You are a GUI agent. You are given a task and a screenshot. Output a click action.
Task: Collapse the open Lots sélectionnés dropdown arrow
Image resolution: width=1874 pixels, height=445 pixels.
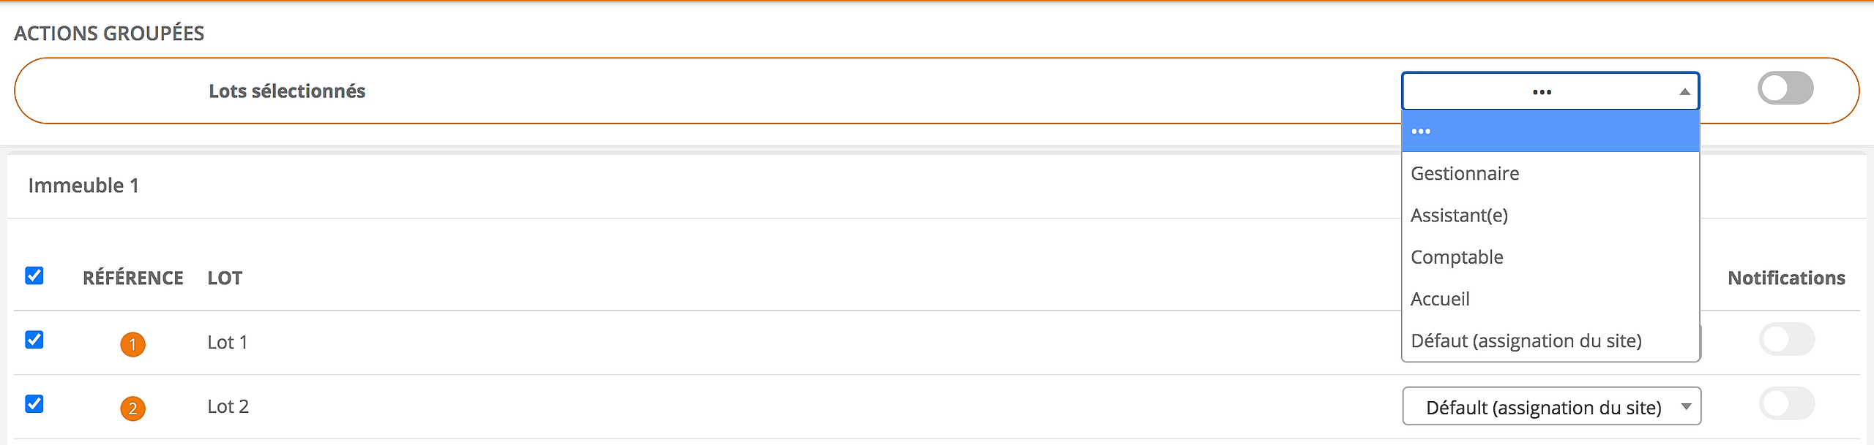tap(1684, 91)
